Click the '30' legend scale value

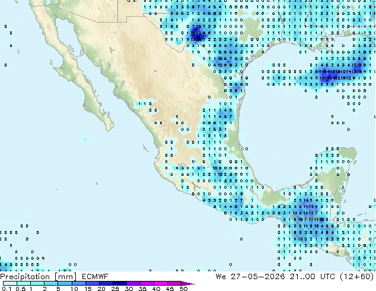(x=129, y=289)
